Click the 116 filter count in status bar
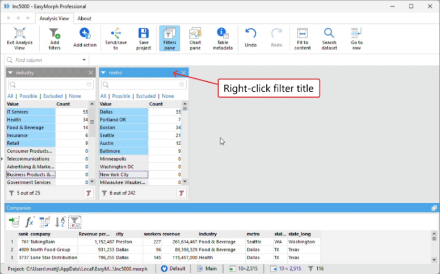 (x=316, y=269)
